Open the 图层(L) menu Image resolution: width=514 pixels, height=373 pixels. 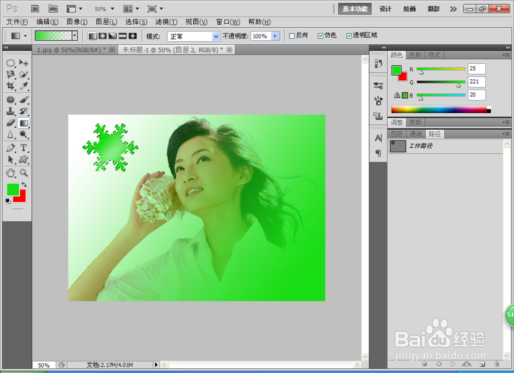tap(106, 22)
